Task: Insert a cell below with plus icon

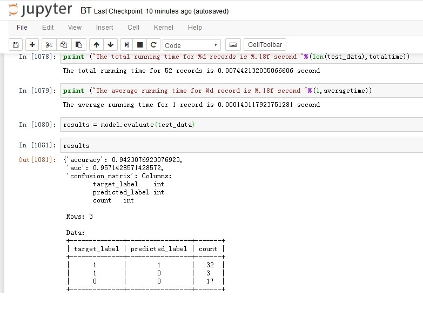Action: (32, 45)
